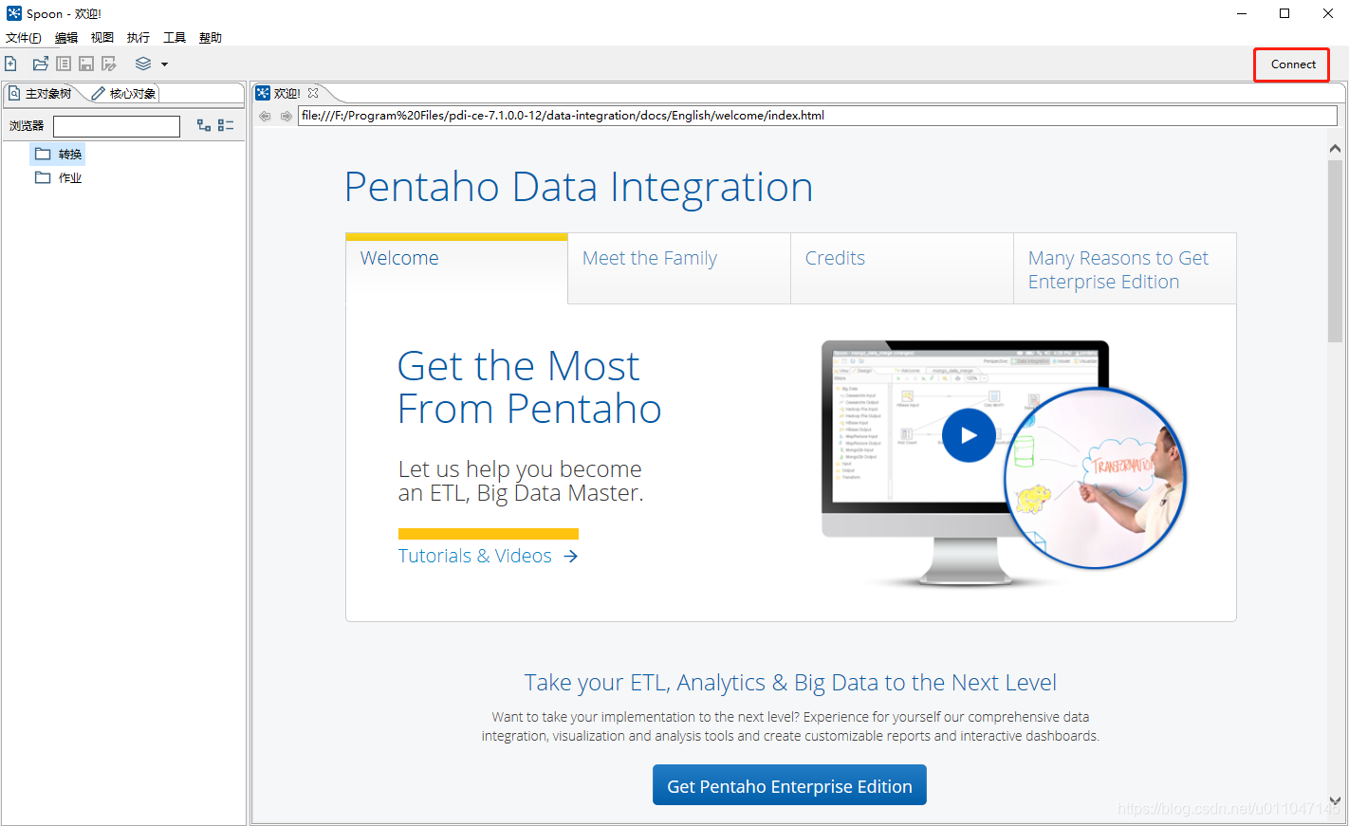
Task: Click the scrollbar up arrow
Action: pyautogui.click(x=1335, y=149)
